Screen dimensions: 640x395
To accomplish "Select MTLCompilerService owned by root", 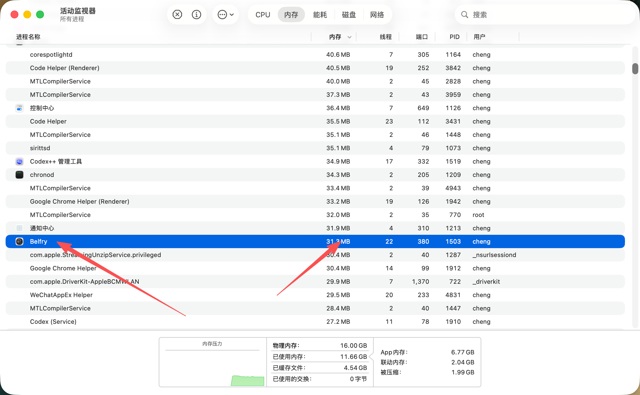I will (x=315, y=215).
